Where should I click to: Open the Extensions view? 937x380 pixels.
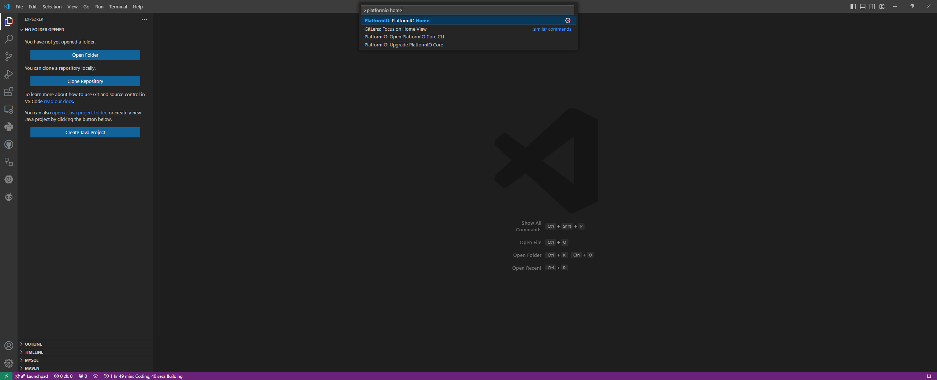point(9,92)
